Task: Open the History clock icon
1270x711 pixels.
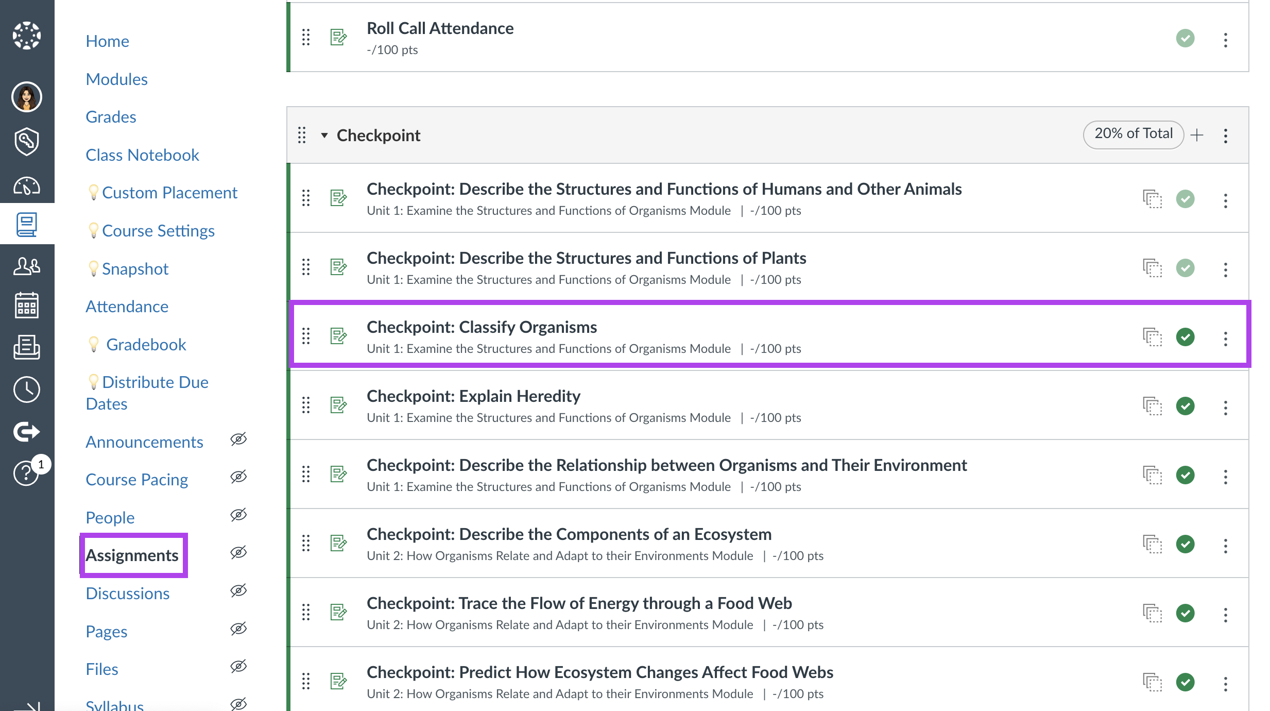Action: pos(27,390)
